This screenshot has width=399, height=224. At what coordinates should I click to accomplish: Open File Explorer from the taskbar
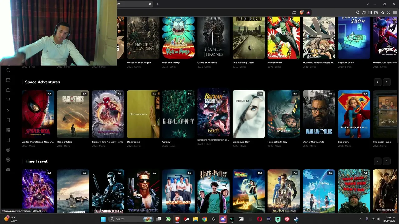pos(195,219)
